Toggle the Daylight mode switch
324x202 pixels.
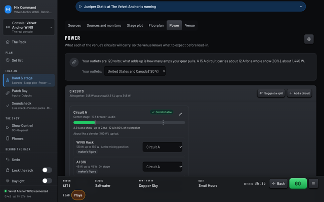coord(47,181)
